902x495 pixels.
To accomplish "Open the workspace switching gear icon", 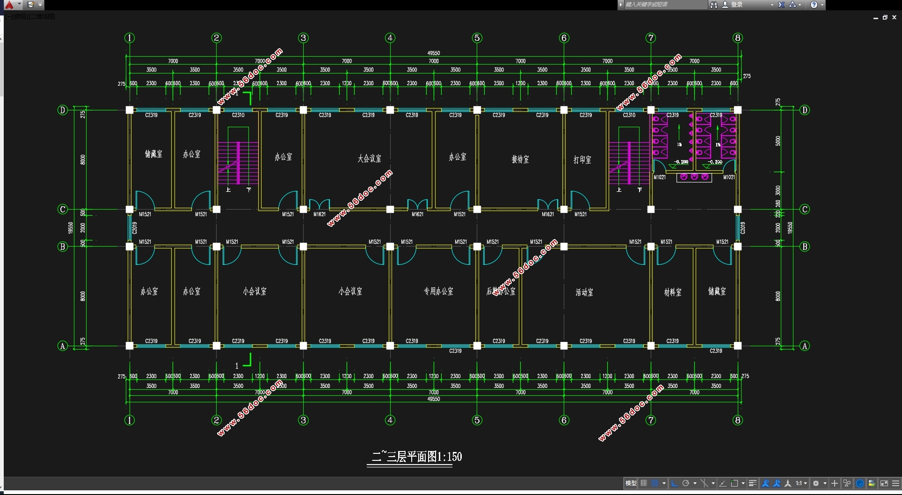I will (816, 483).
